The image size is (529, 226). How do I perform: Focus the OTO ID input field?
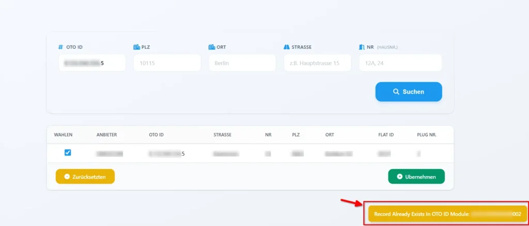[x=92, y=63]
